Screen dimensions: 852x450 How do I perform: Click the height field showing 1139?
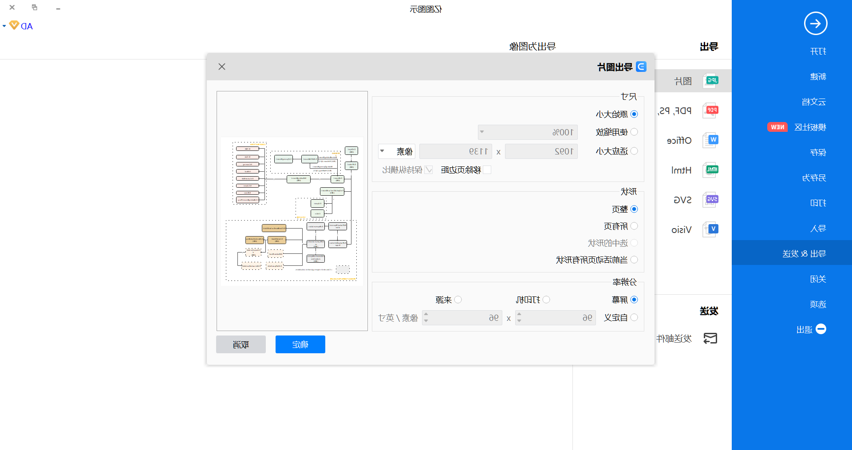coord(456,151)
